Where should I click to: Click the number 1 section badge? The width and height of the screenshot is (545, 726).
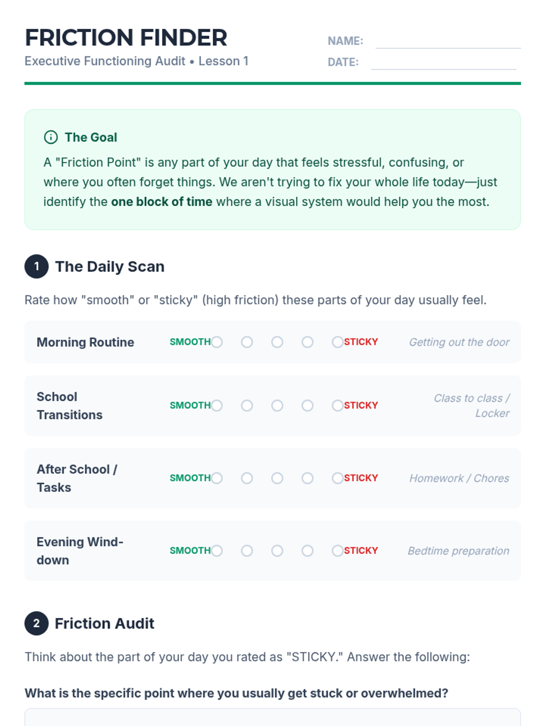(36, 266)
